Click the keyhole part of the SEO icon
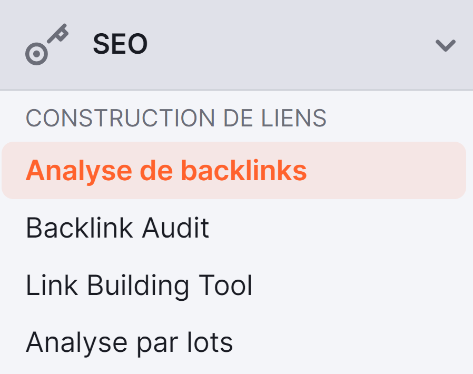Screen dimensions: 473x374 36,53
